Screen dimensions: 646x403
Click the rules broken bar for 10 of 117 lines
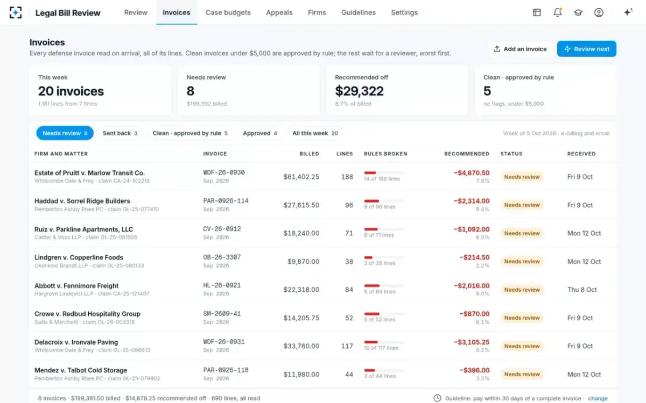[384, 342]
